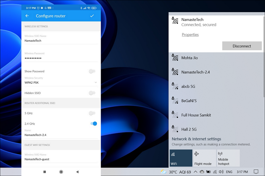Viewport: 265px width, 176px height.
Task: Toggle the WiFi quick action tile
Action: point(181,158)
